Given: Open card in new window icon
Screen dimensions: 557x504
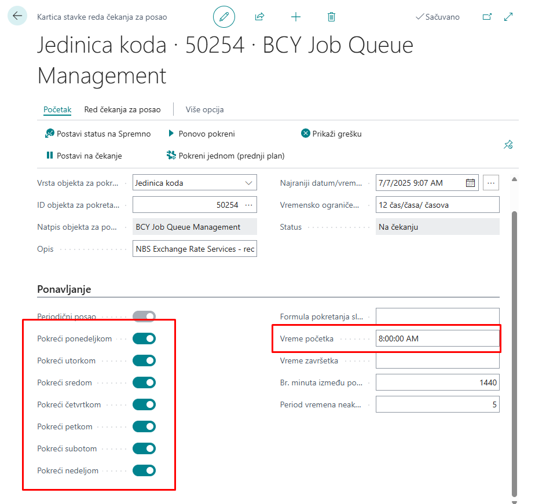Looking at the screenshot, I should [487, 17].
